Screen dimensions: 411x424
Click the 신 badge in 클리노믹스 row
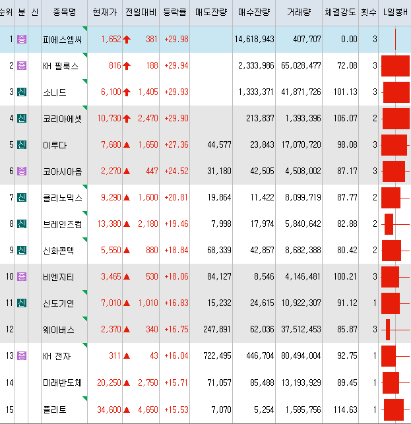[22, 197]
